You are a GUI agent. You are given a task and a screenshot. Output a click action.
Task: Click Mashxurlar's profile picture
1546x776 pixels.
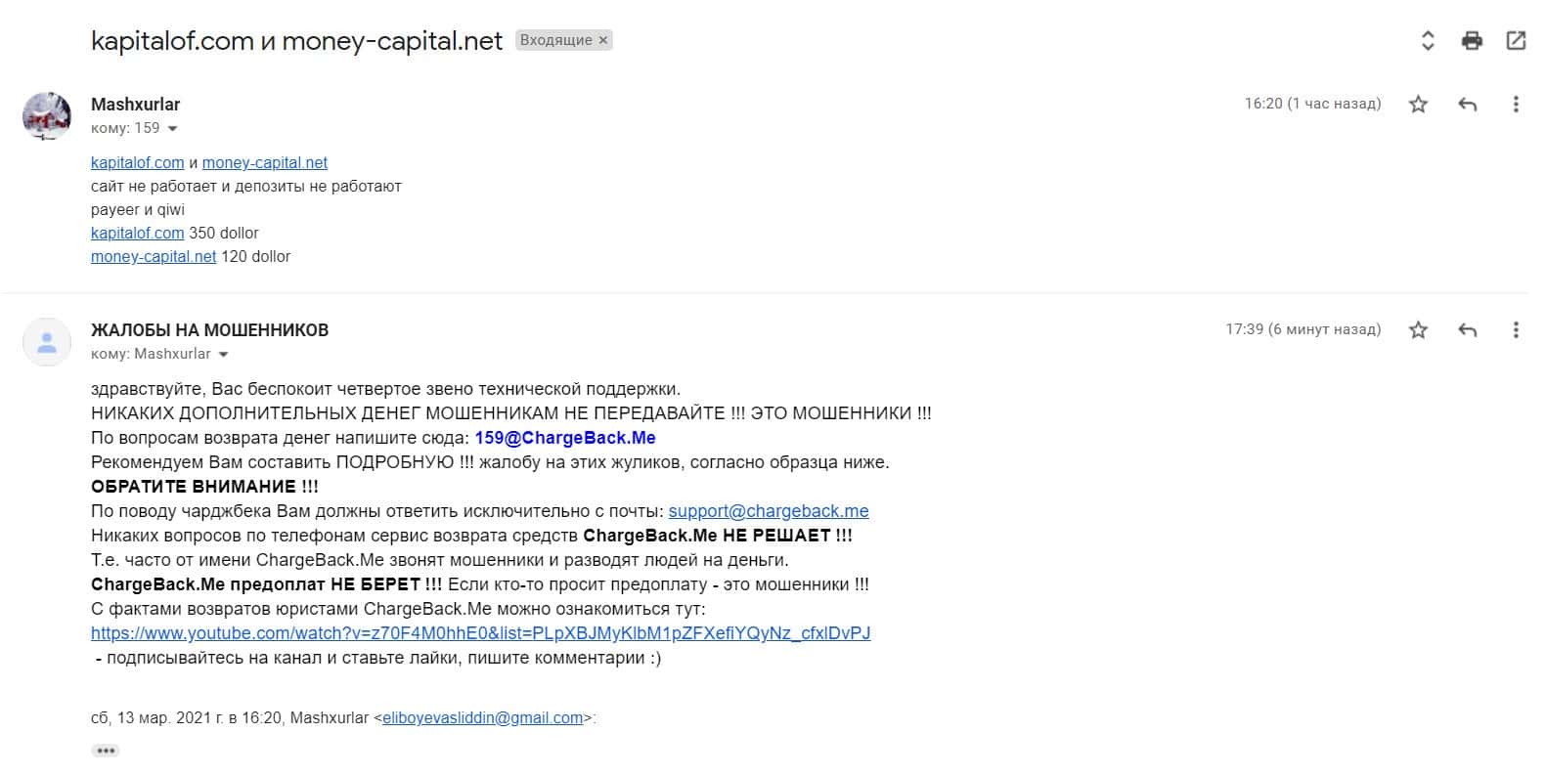(x=47, y=116)
